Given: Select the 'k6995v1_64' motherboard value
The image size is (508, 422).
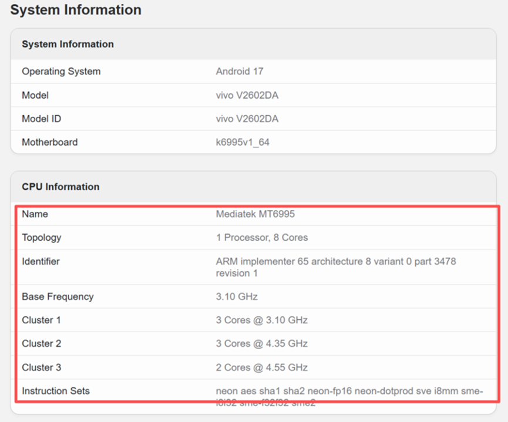Looking at the screenshot, I should (x=243, y=142).
